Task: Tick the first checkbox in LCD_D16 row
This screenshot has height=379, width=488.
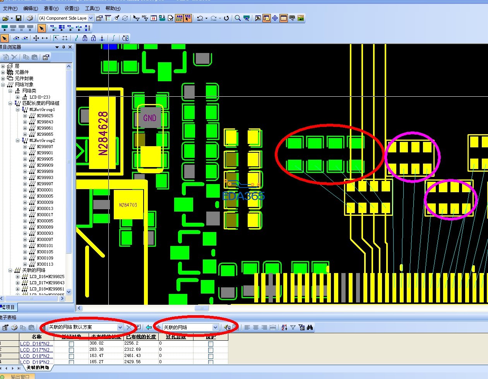Action: pyautogui.click(x=71, y=344)
